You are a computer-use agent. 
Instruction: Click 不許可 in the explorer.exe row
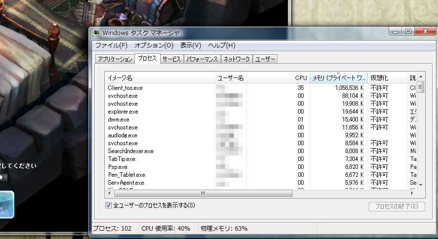click(x=379, y=112)
